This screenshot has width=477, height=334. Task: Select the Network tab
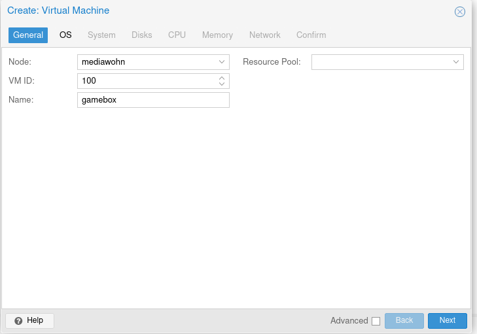pyautogui.click(x=264, y=35)
